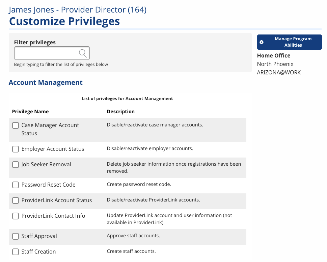
Task: Click 'Approve staff accounts.' description
Action: click(x=133, y=236)
